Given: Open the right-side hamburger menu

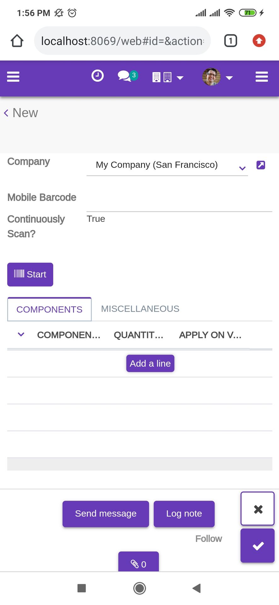Looking at the screenshot, I should point(262,77).
